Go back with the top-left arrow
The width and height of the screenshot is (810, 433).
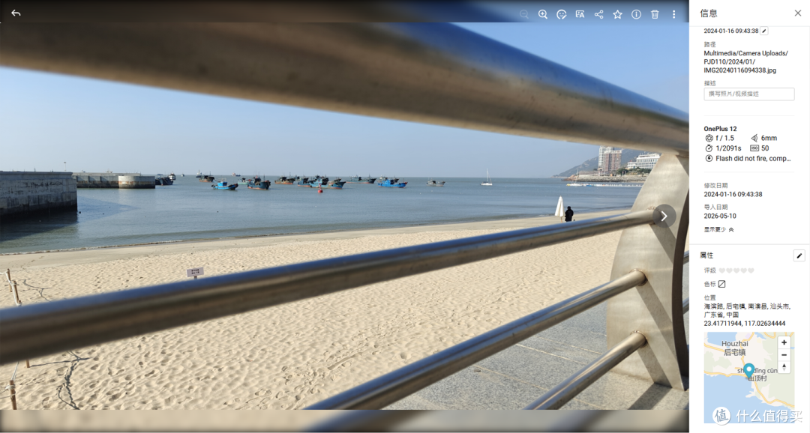click(16, 13)
